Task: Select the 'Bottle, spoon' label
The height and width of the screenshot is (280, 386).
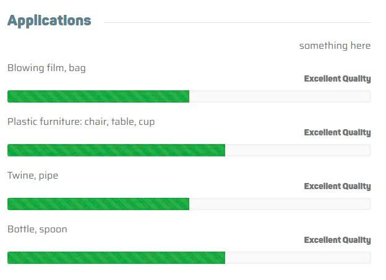Action: pos(37,229)
